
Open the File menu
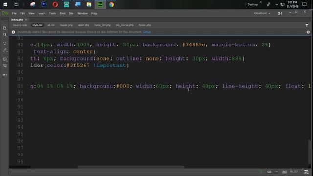click(x=14, y=13)
